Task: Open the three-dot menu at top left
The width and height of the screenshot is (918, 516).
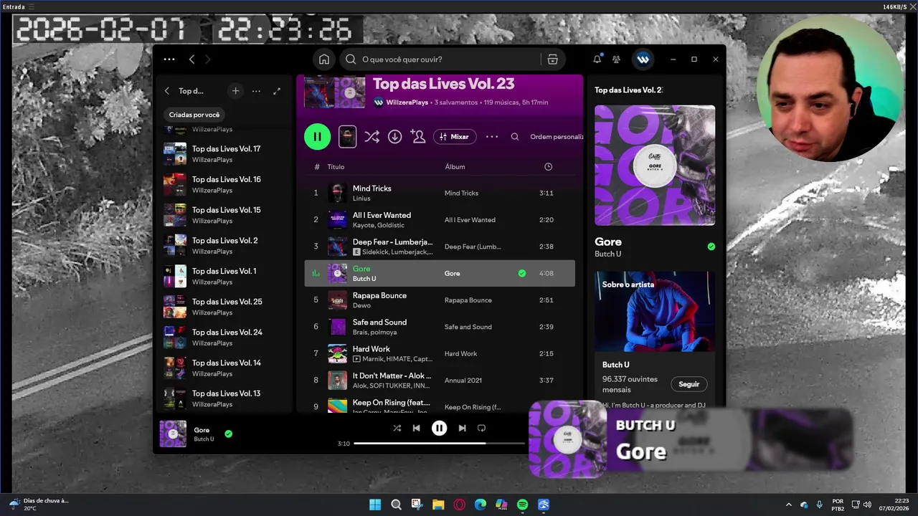Action: point(169,59)
